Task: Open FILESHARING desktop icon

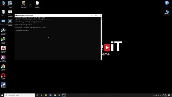Action: [167, 13]
